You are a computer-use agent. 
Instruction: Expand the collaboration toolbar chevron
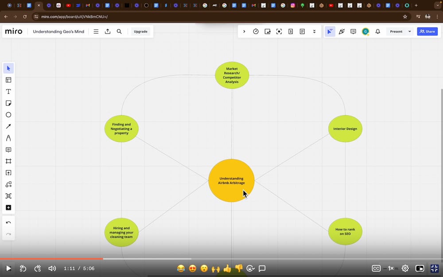click(x=244, y=31)
